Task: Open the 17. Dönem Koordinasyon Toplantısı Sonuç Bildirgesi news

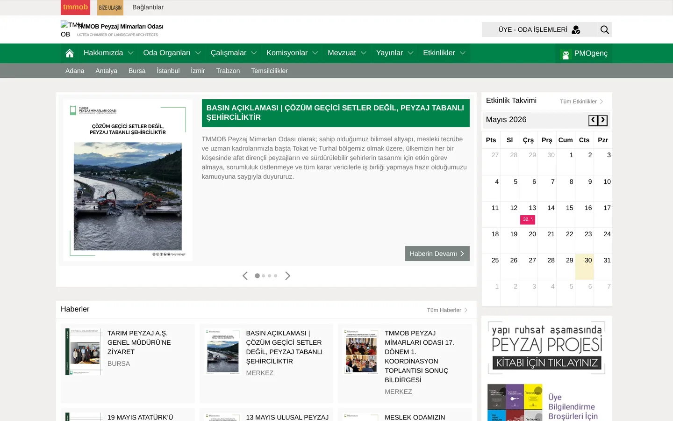Action: click(419, 356)
